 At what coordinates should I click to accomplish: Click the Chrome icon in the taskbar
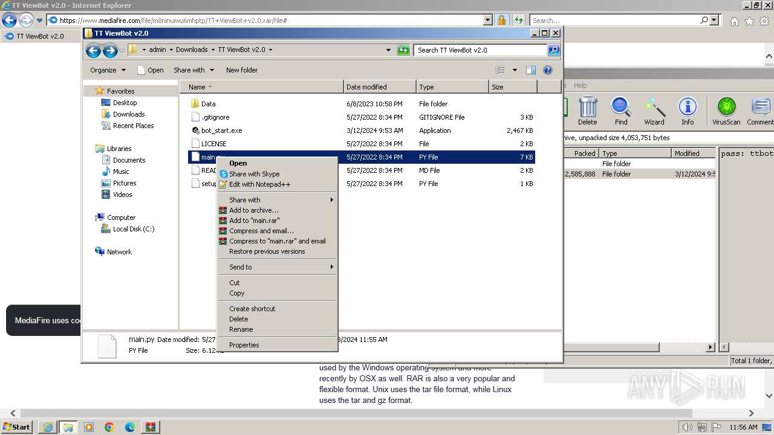[109, 427]
